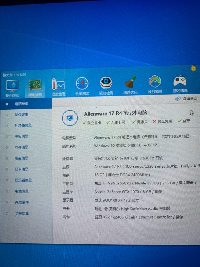The width and height of the screenshot is (200, 267).
Task: Click 16 GB 海力士 DDR4 memory text
Action: click(x=122, y=175)
